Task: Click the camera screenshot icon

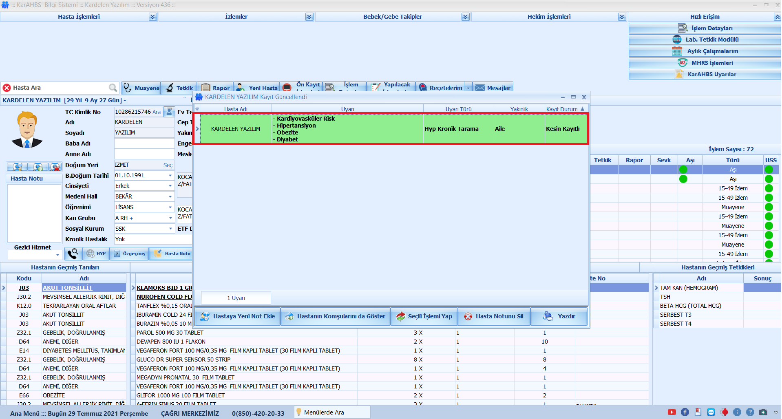Action: 763,412
